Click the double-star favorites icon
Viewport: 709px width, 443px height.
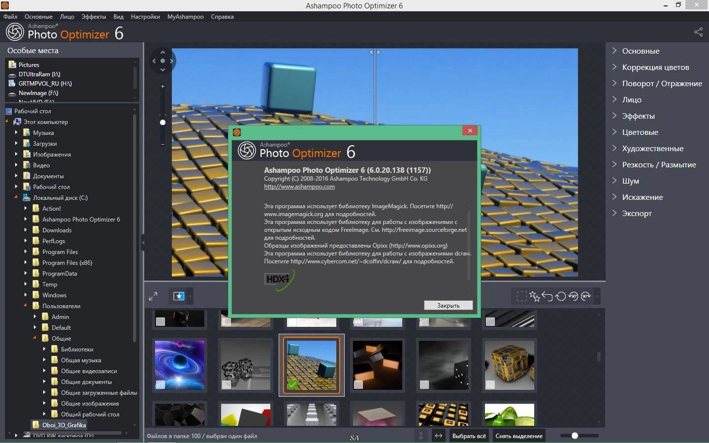coord(534,296)
